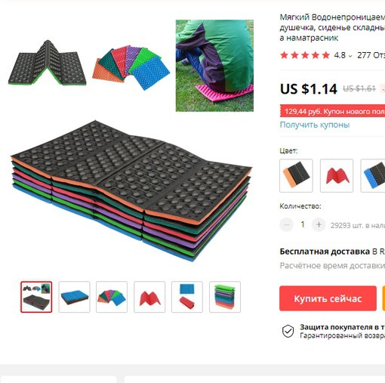Show the first collage thumbnail image

click(36, 297)
